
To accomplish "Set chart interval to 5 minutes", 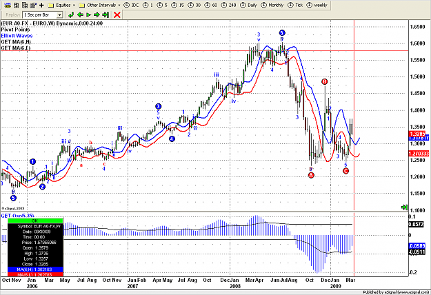I will click(163, 5).
